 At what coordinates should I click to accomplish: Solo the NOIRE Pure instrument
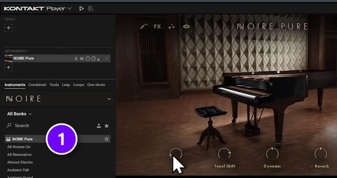tap(76, 58)
